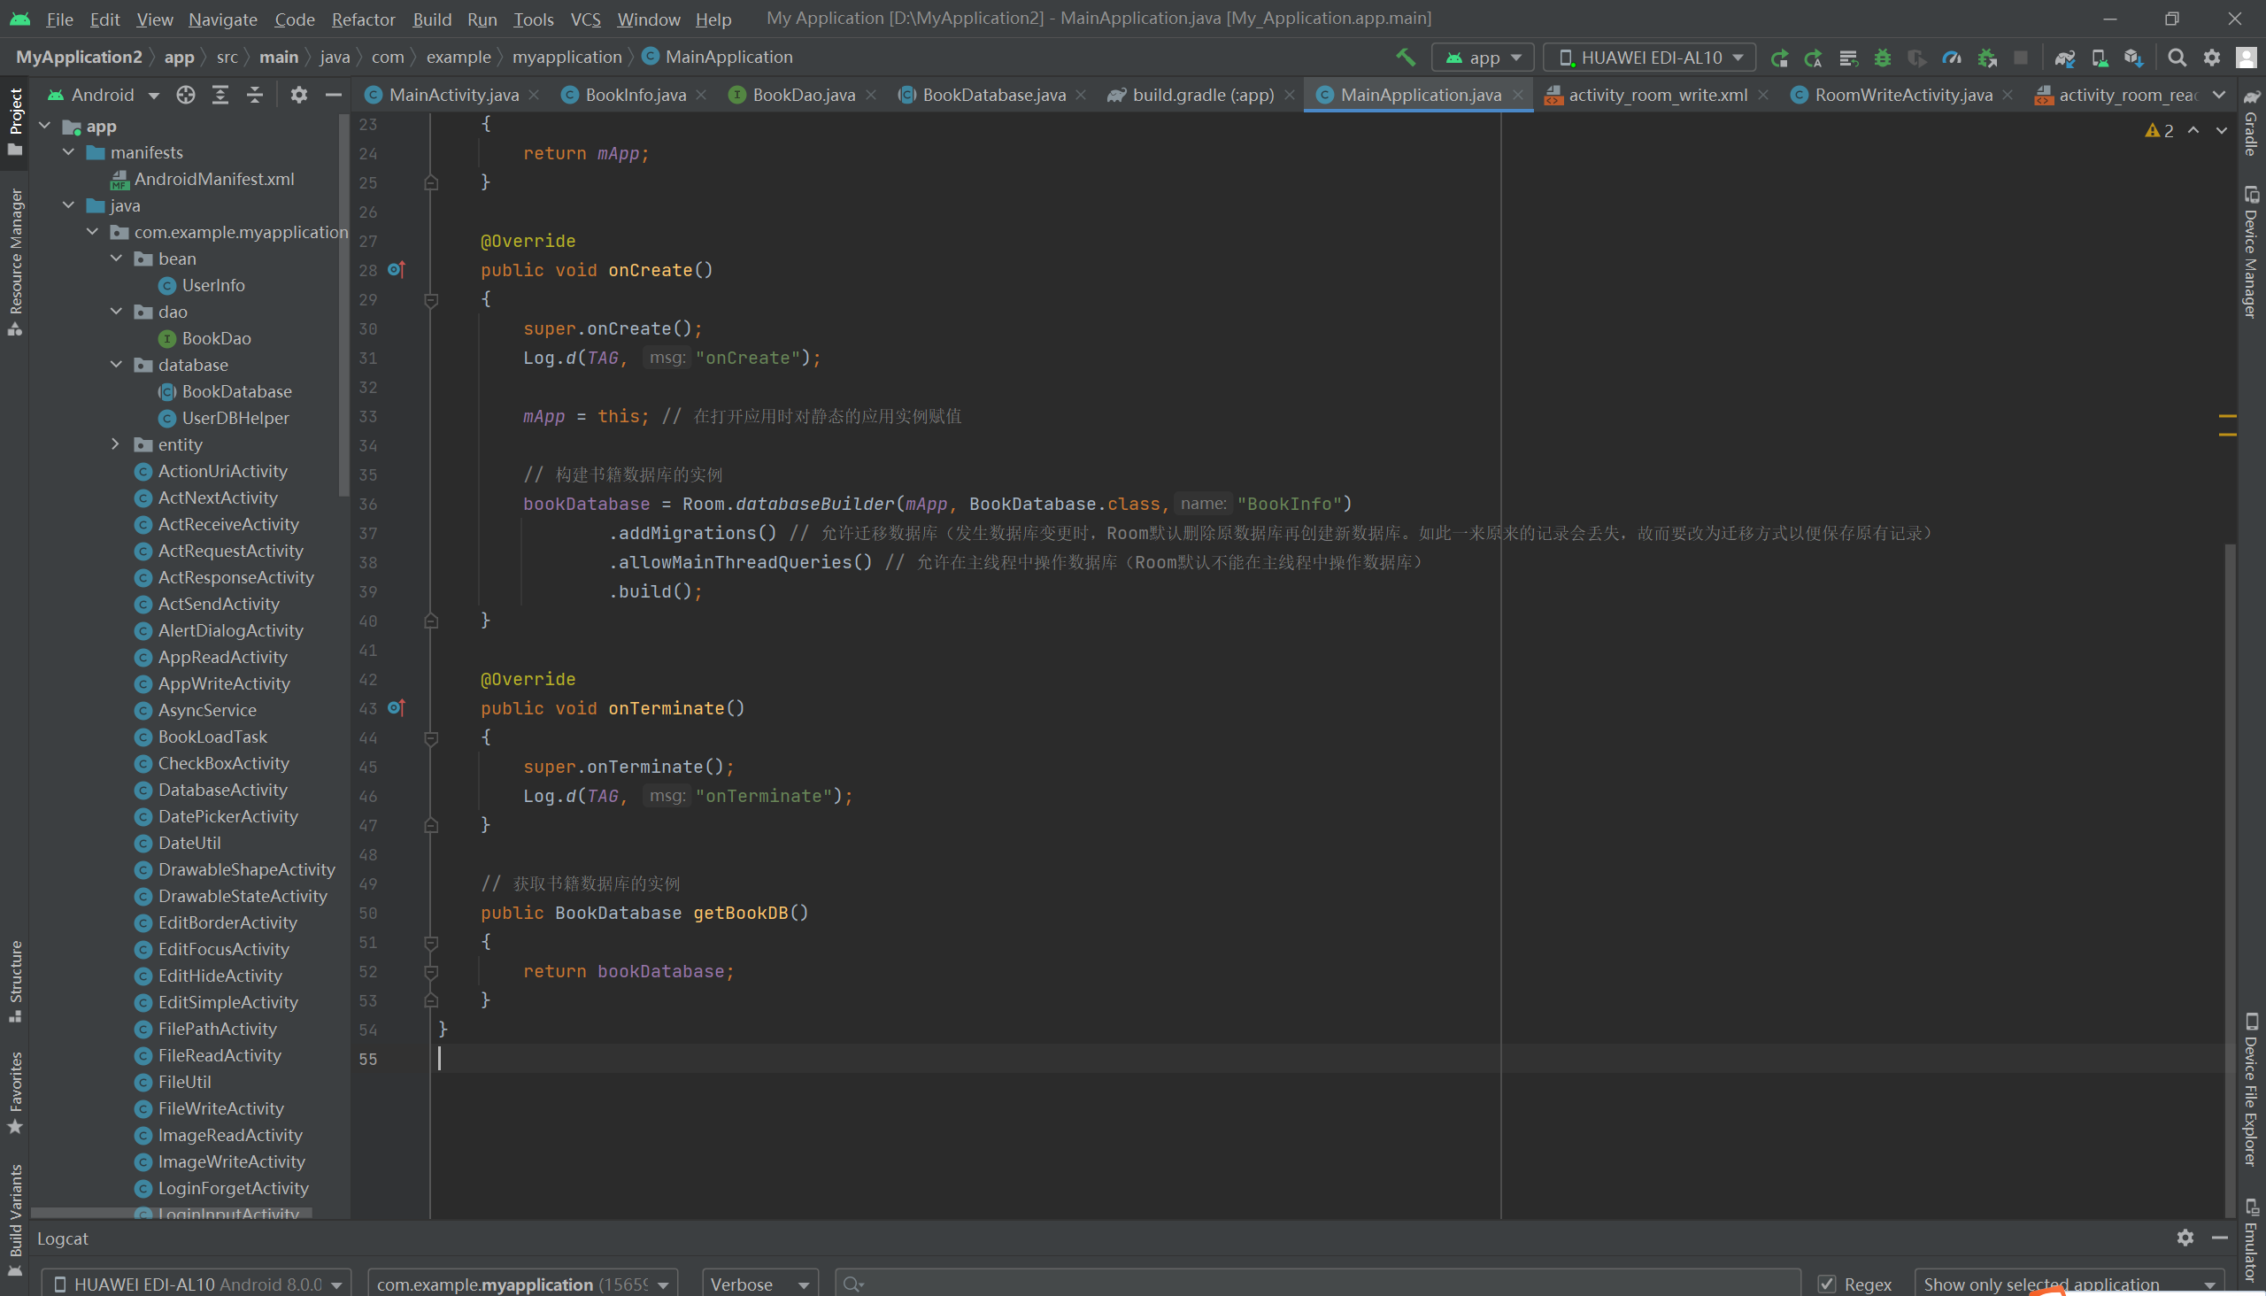2266x1296 pixels.
Task: Open the Verbose log level dropdown
Action: (759, 1284)
